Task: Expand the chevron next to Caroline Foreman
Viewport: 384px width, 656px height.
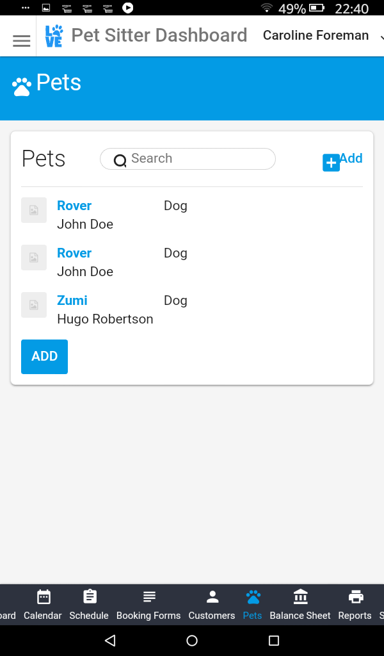Action: tap(381, 38)
